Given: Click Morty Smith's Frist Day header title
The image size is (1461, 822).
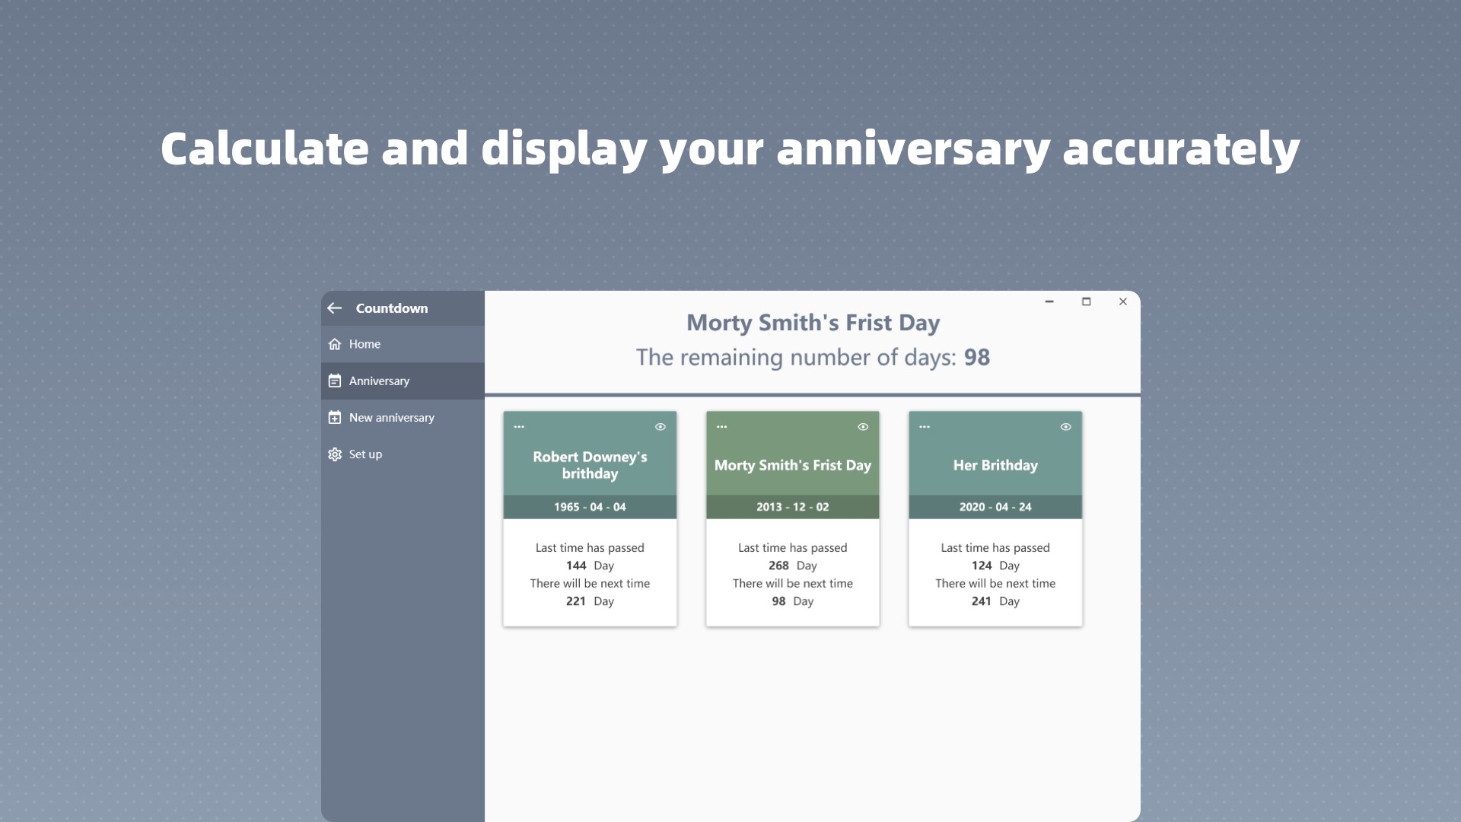Looking at the screenshot, I should tap(813, 323).
